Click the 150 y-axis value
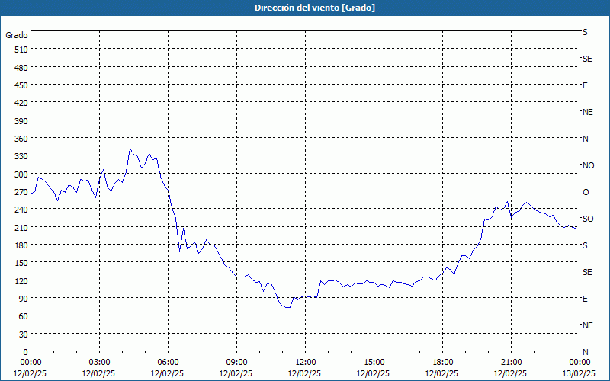The image size is (610, 381). [21, 263]
